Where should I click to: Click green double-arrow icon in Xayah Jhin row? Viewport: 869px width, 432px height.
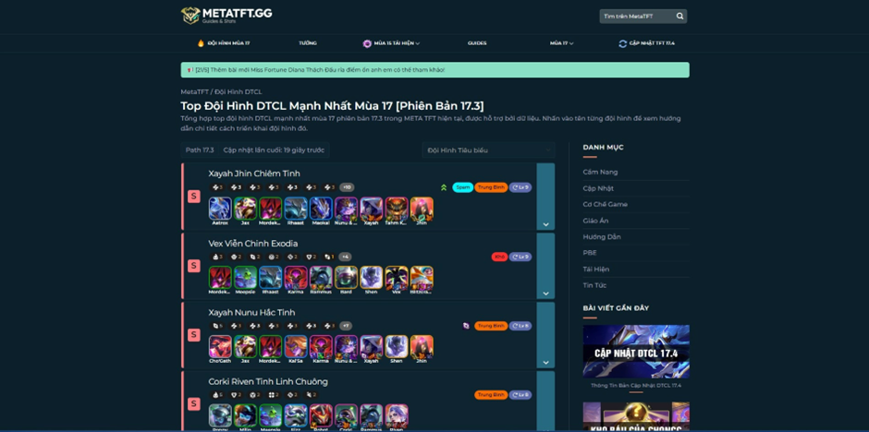444,187
